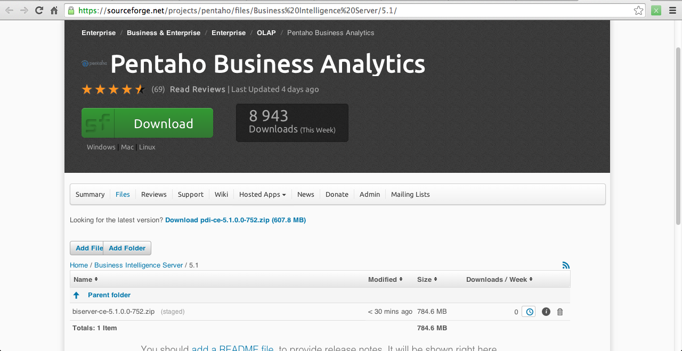
Task: Open the Summary tab
Action: coord(90,194)
